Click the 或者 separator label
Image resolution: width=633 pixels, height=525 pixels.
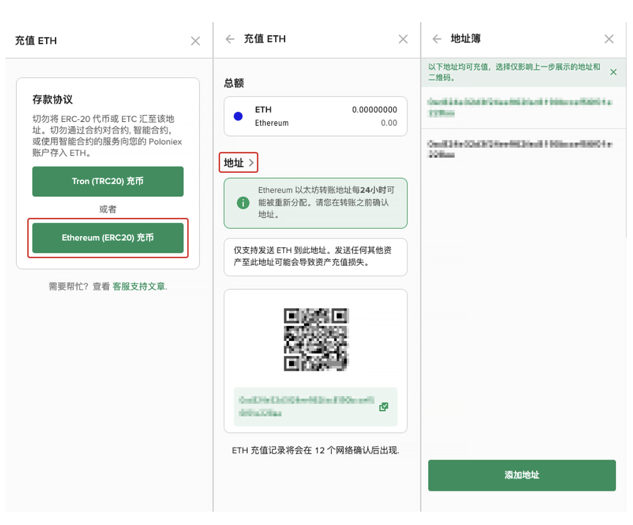(108, 209)
